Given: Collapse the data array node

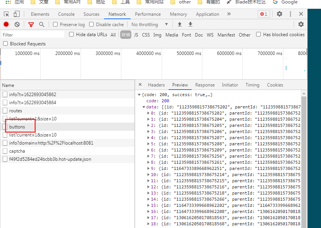Looking at the screenshot, I should click(x=144, y=107).
